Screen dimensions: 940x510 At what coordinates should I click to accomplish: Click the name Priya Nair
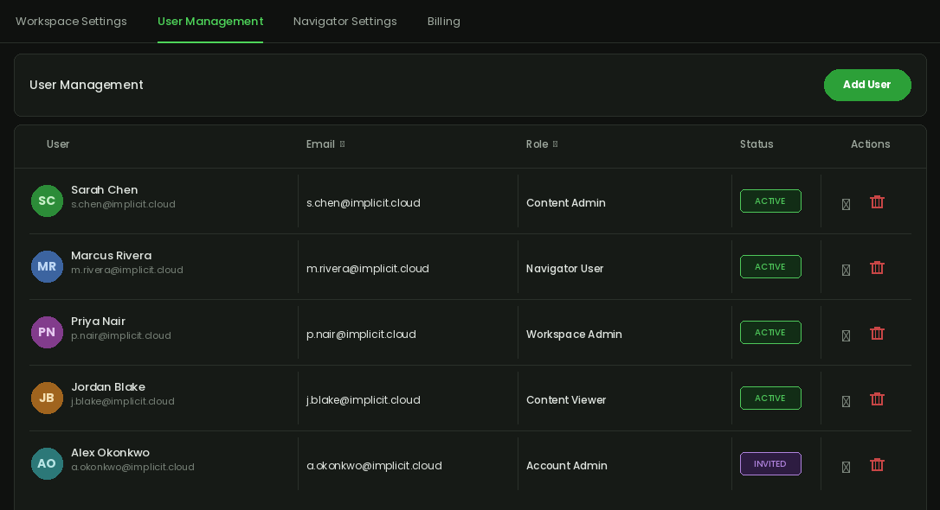[x=99, y=322]
